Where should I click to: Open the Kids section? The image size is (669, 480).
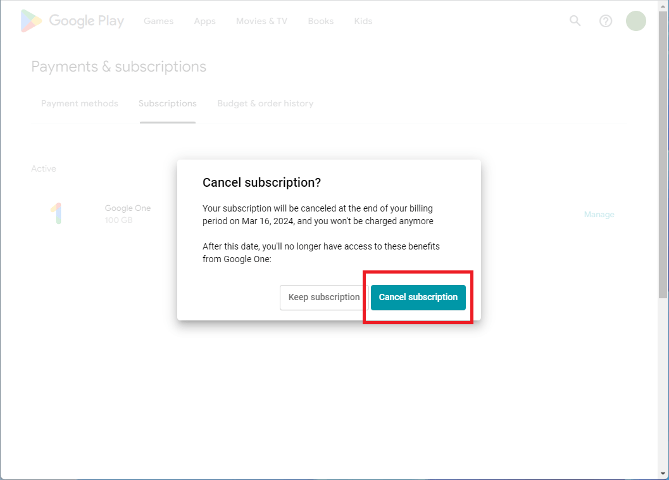(363, 21)
